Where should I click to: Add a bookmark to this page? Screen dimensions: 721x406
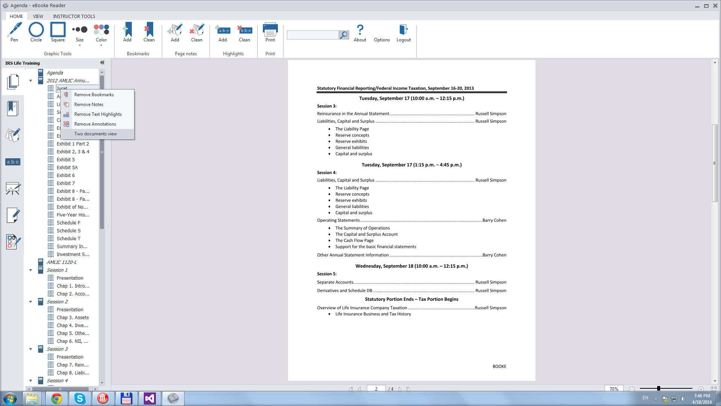pos(127,32)
